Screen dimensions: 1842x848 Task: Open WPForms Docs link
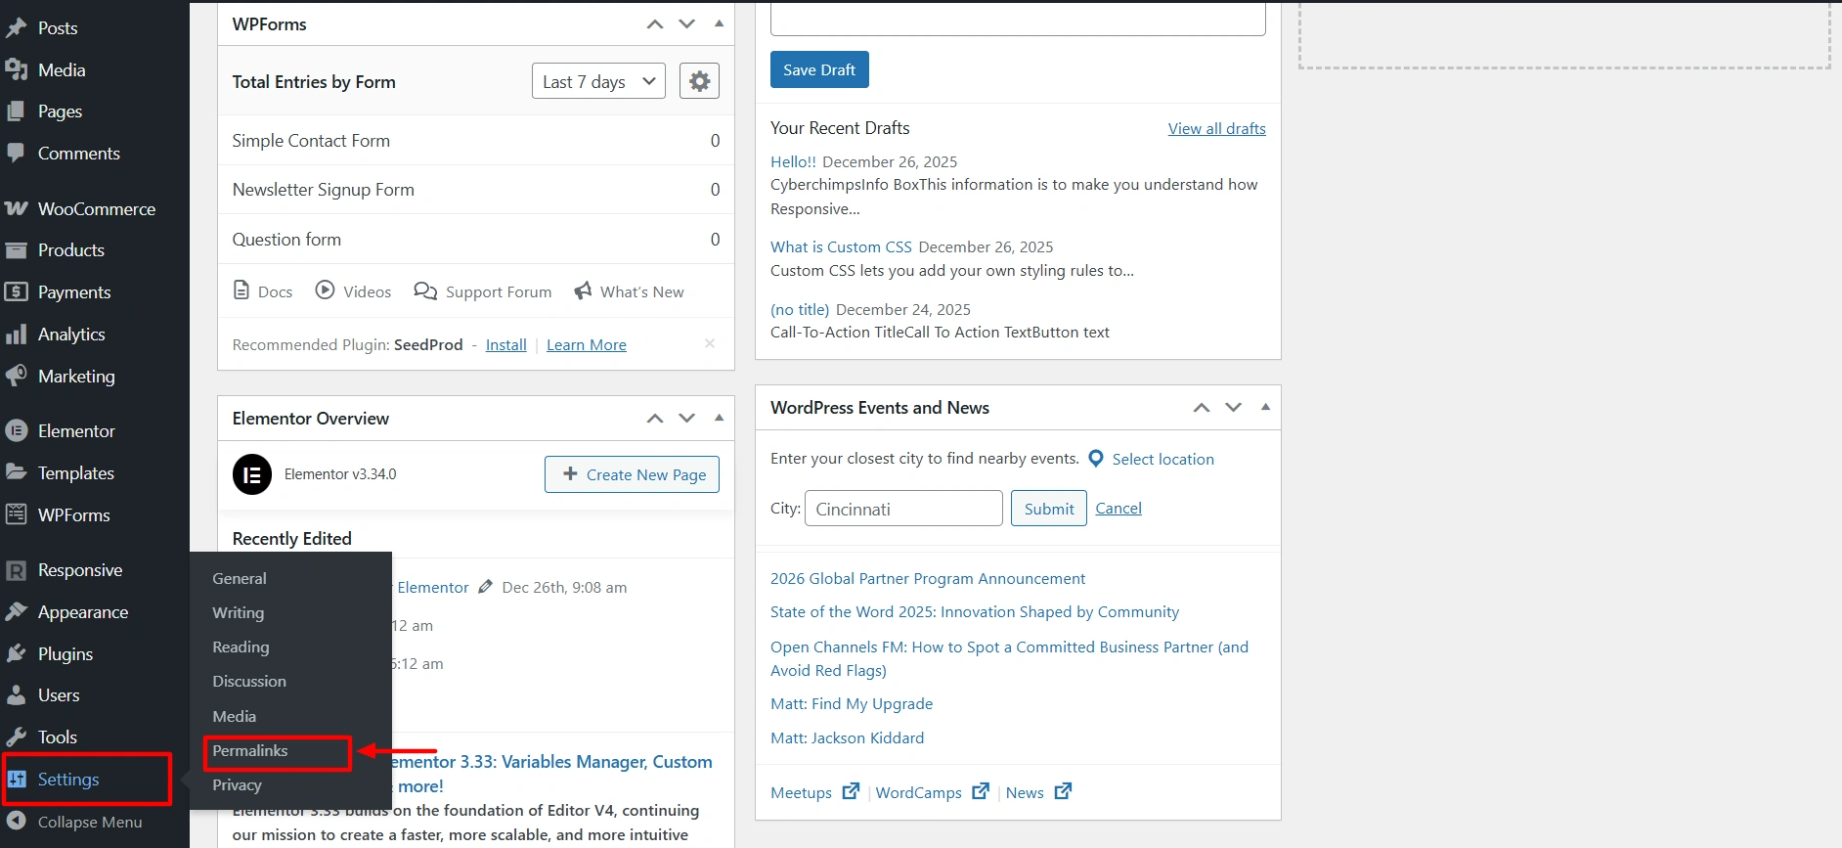coord(263,291)
